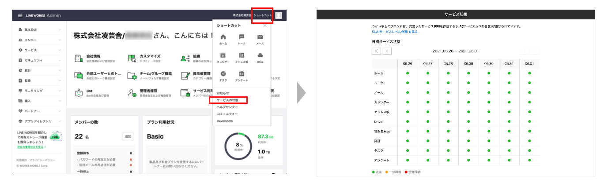
Task: Open 現在の獲得状況を見る link
Action: tap(30, 147)
